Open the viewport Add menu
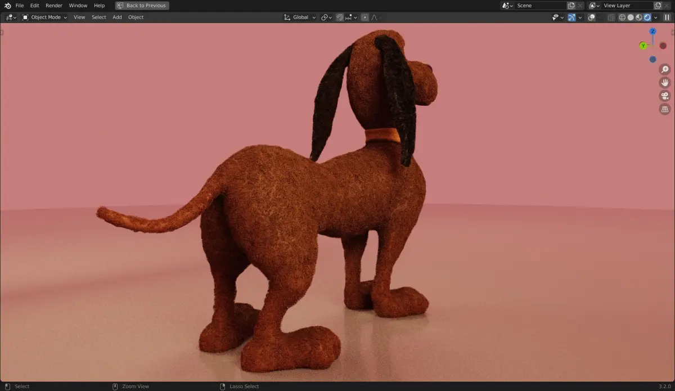This screenshot has height=391, width=675. [117, 17]
